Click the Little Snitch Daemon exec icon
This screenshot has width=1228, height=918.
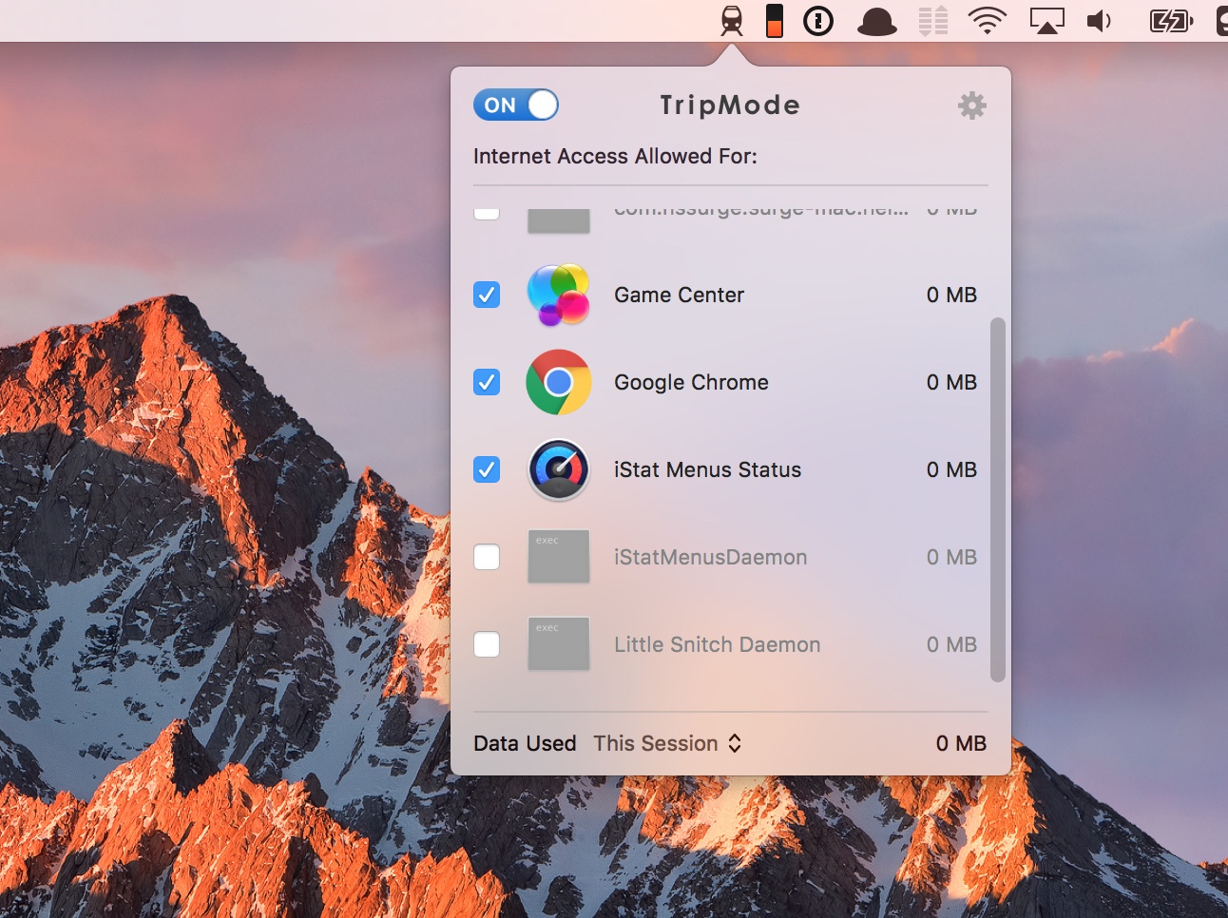(559, 644)
